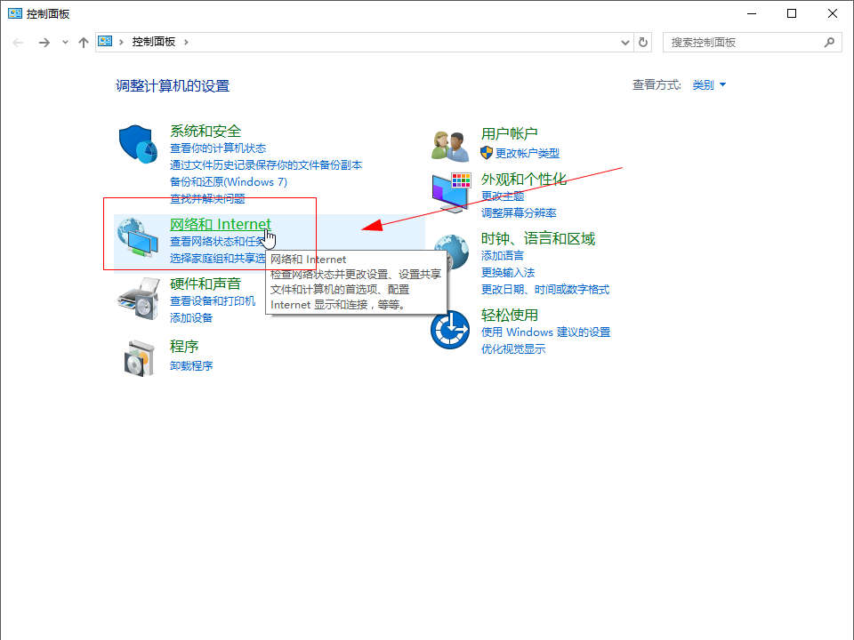Click 更改帐户类型 link

click(x=528, y=153)
